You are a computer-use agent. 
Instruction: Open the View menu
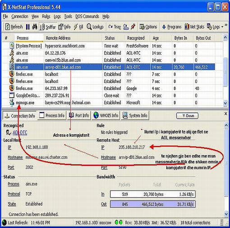pos(35,16)
